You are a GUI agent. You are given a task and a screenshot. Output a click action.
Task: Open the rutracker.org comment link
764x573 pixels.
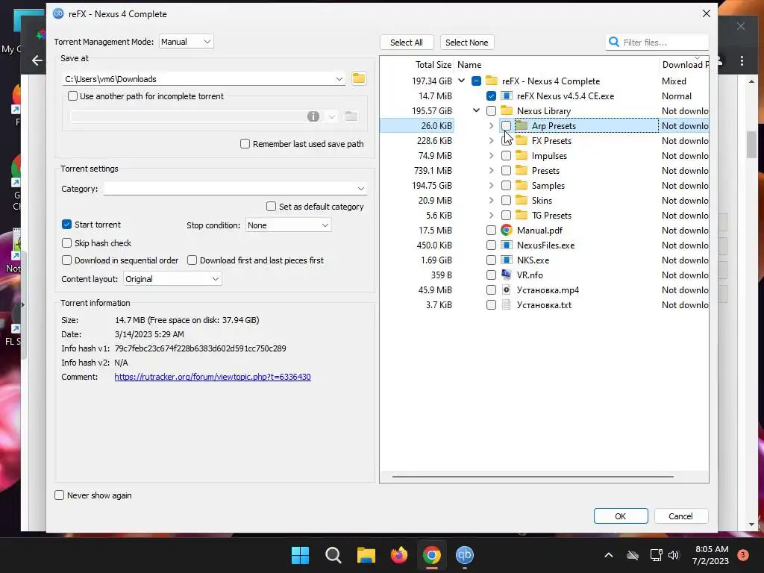click(213, 377)
